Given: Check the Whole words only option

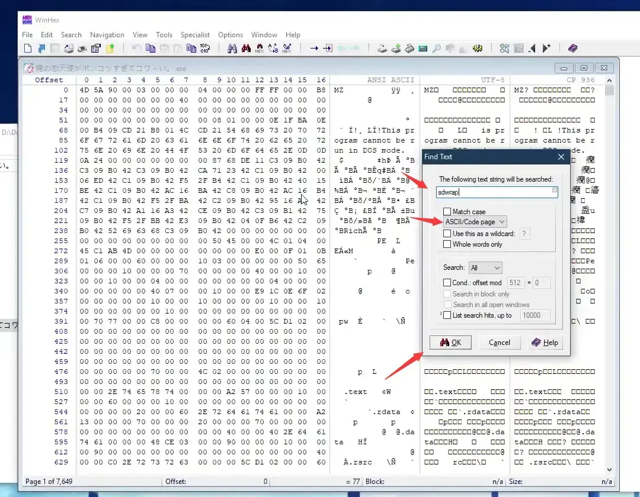Looking at the screenshot, I should 447,244.
